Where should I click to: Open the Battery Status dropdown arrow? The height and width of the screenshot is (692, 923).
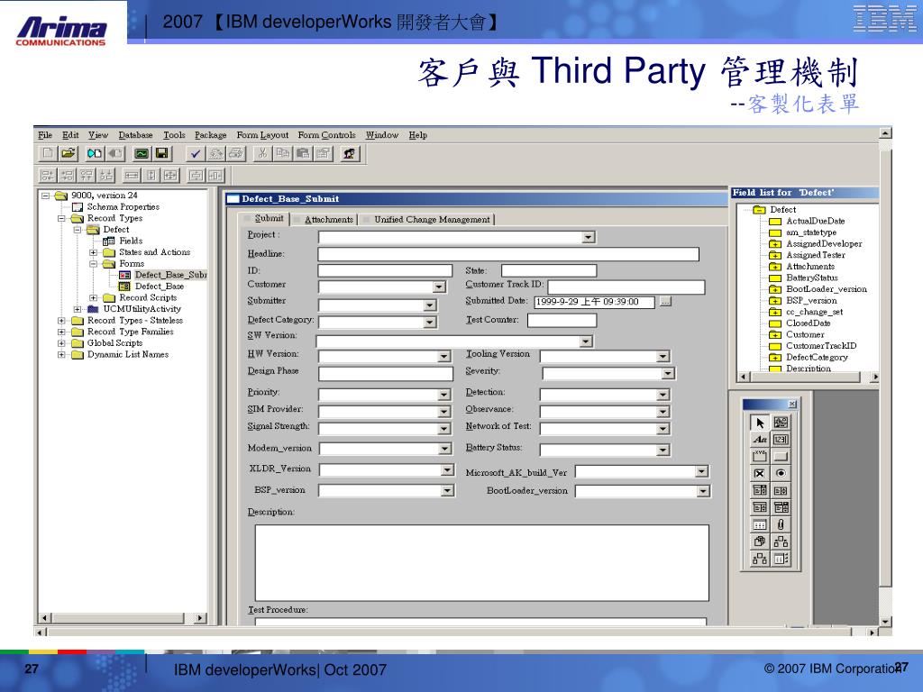pyautogui.click(x=663, y=451)
